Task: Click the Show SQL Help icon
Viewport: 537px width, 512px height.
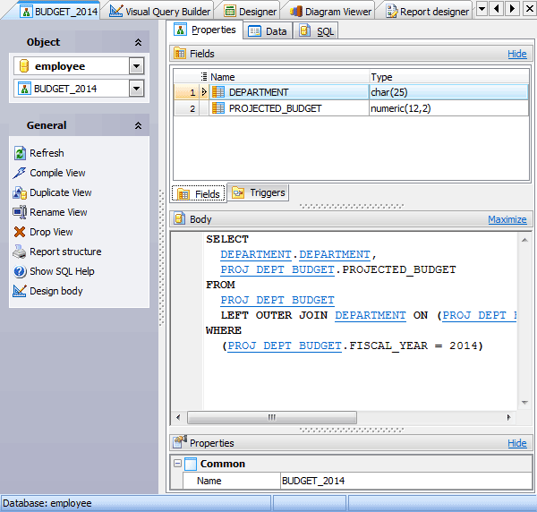Action: coord(21,271)
